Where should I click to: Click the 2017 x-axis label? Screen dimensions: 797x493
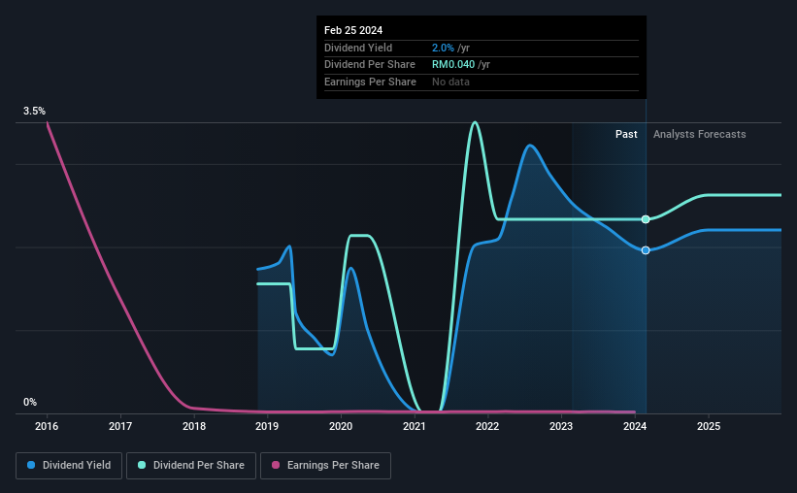120,426
